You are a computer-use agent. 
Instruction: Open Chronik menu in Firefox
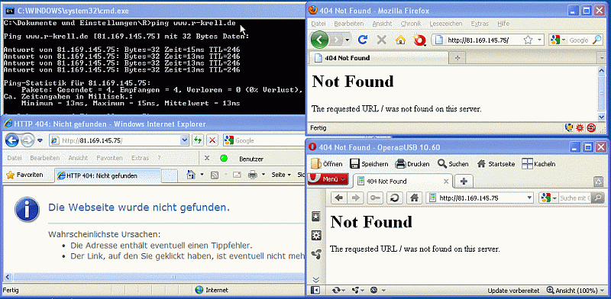point(411,24)
